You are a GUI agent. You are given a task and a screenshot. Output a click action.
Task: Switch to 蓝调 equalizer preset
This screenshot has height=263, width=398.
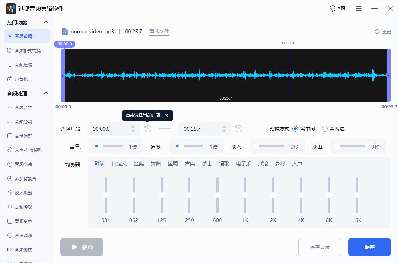(173, 163)
